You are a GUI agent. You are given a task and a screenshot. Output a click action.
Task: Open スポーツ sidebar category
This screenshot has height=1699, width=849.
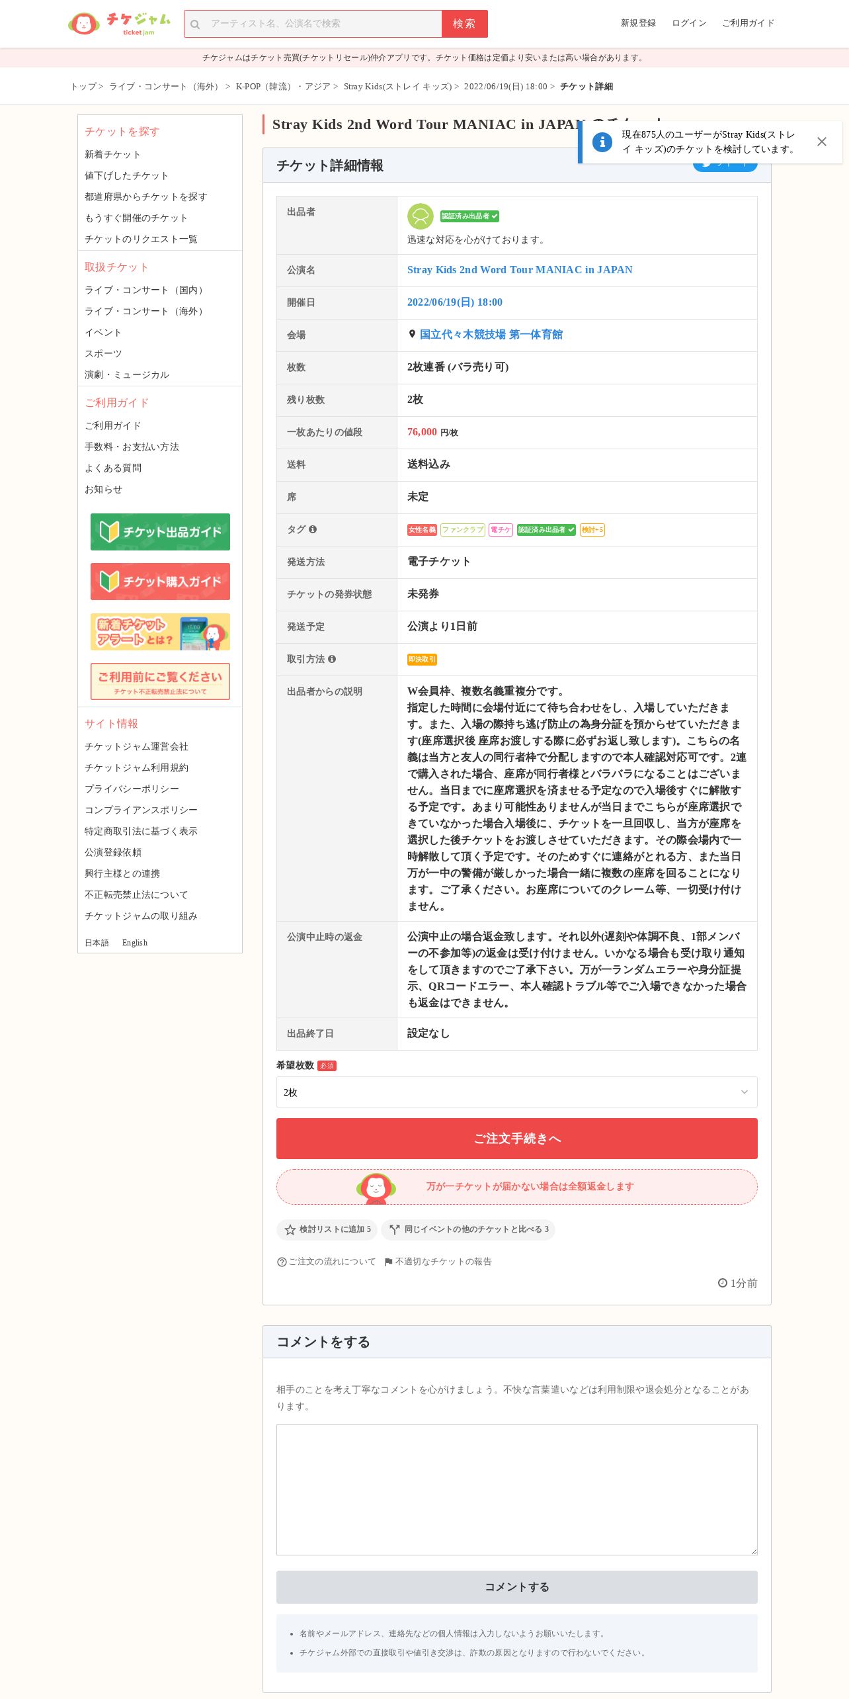point(103,353)
